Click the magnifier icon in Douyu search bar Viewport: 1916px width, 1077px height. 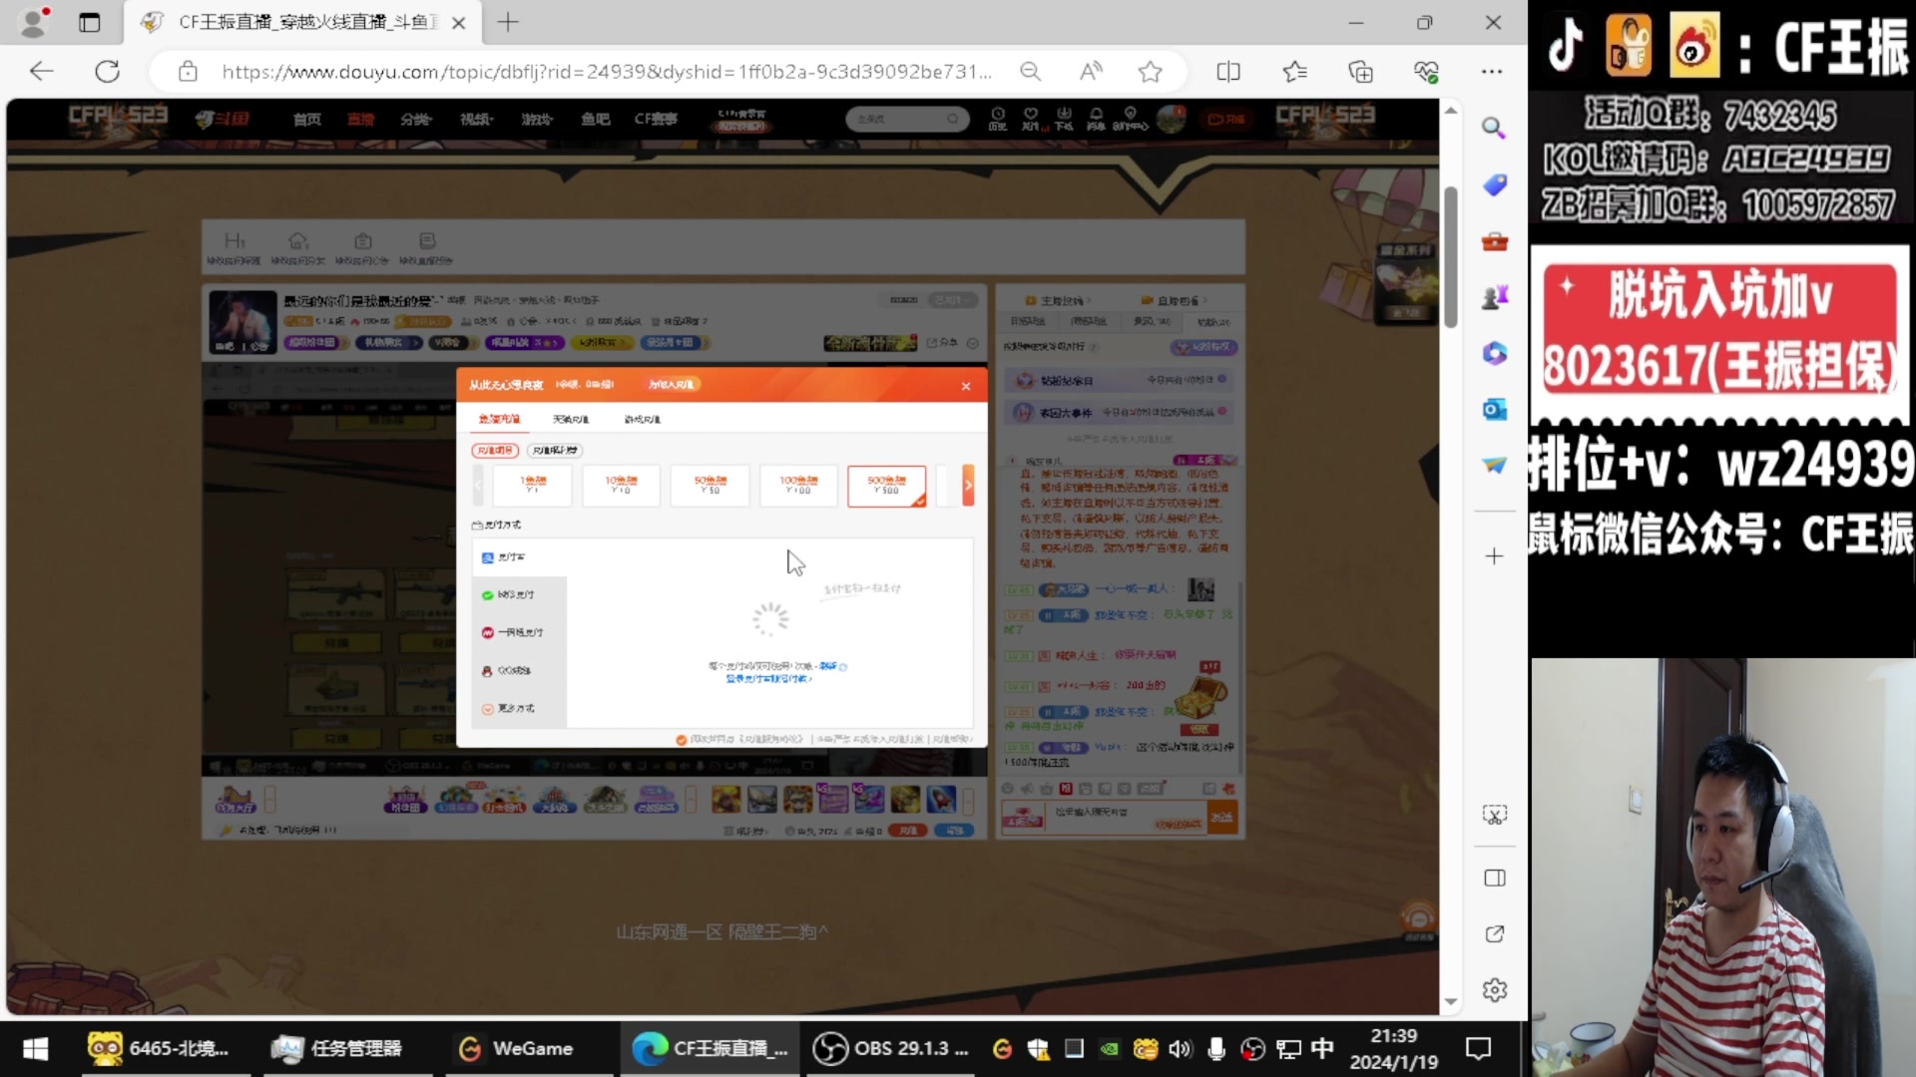(x=953, y=119)
